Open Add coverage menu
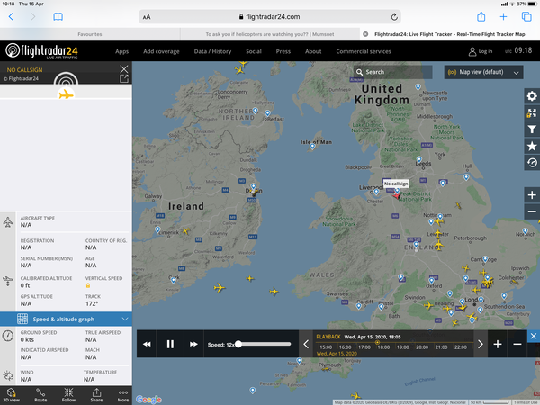Viewport: 540px width, 405px height. 161,51
